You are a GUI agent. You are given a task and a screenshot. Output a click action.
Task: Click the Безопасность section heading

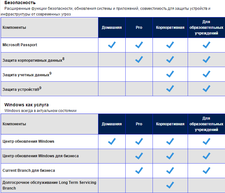[x=18, y=3]
